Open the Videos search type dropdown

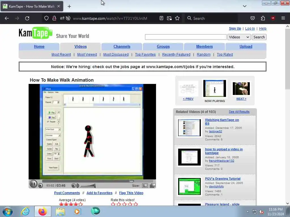tap(239, 37)
